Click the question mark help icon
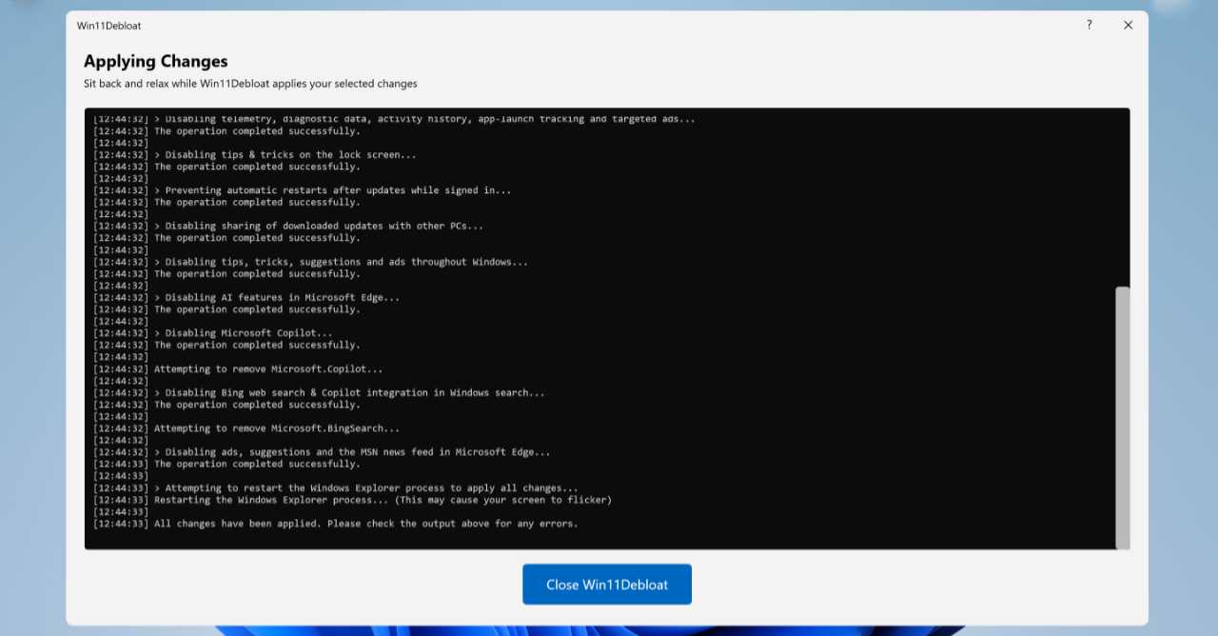Viewport: 1218px width, 636px height. 1090,25
